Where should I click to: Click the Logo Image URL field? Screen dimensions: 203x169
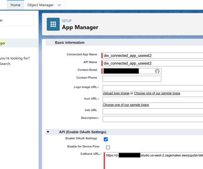pyautogui.click(x=153, y=88)
